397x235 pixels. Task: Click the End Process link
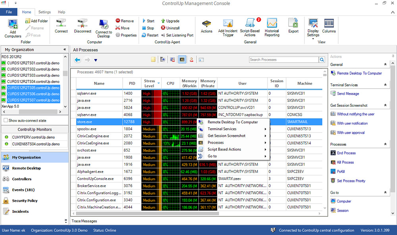tap(346, 153)
